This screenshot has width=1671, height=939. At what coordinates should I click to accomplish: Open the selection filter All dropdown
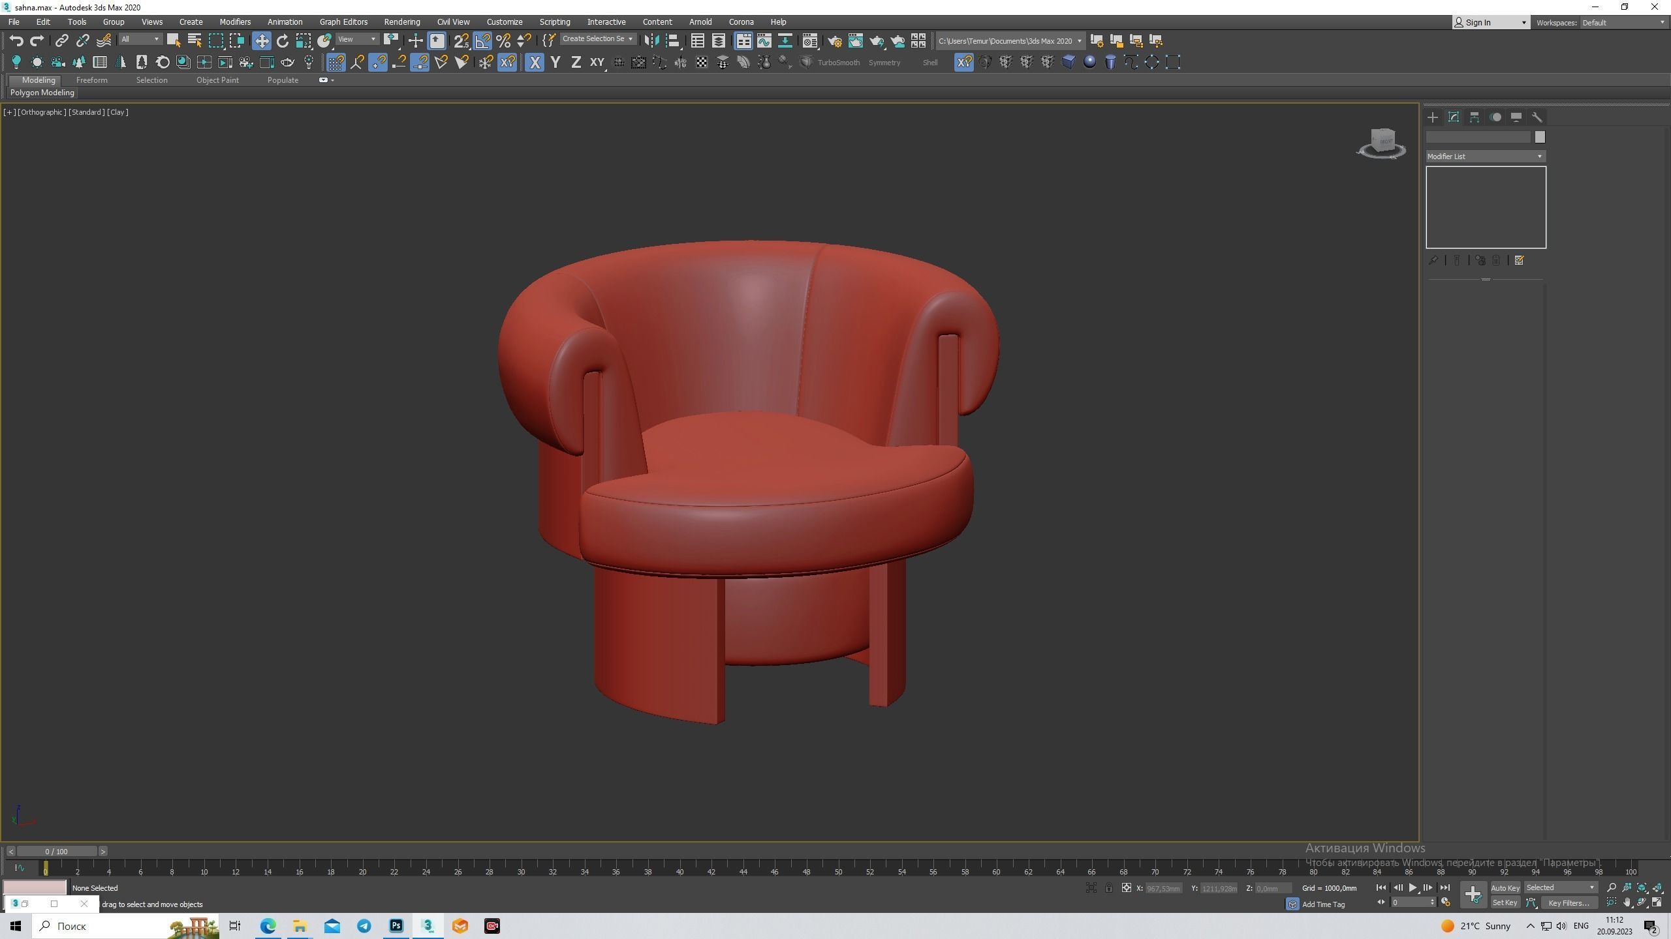tap(140, 40)
